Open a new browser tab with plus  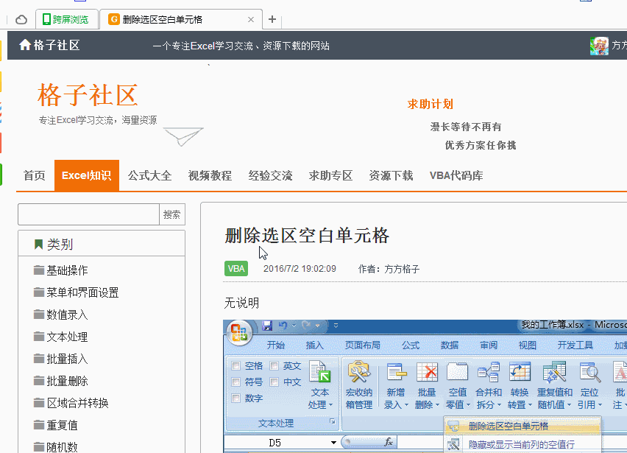(x=272, y=19)
